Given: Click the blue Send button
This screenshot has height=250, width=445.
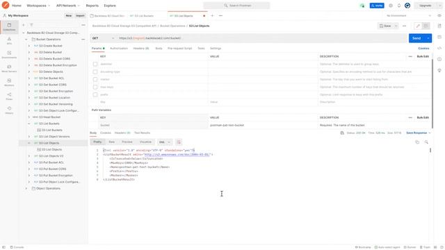Looking at the screenshot, I should [x=416, y=38].
